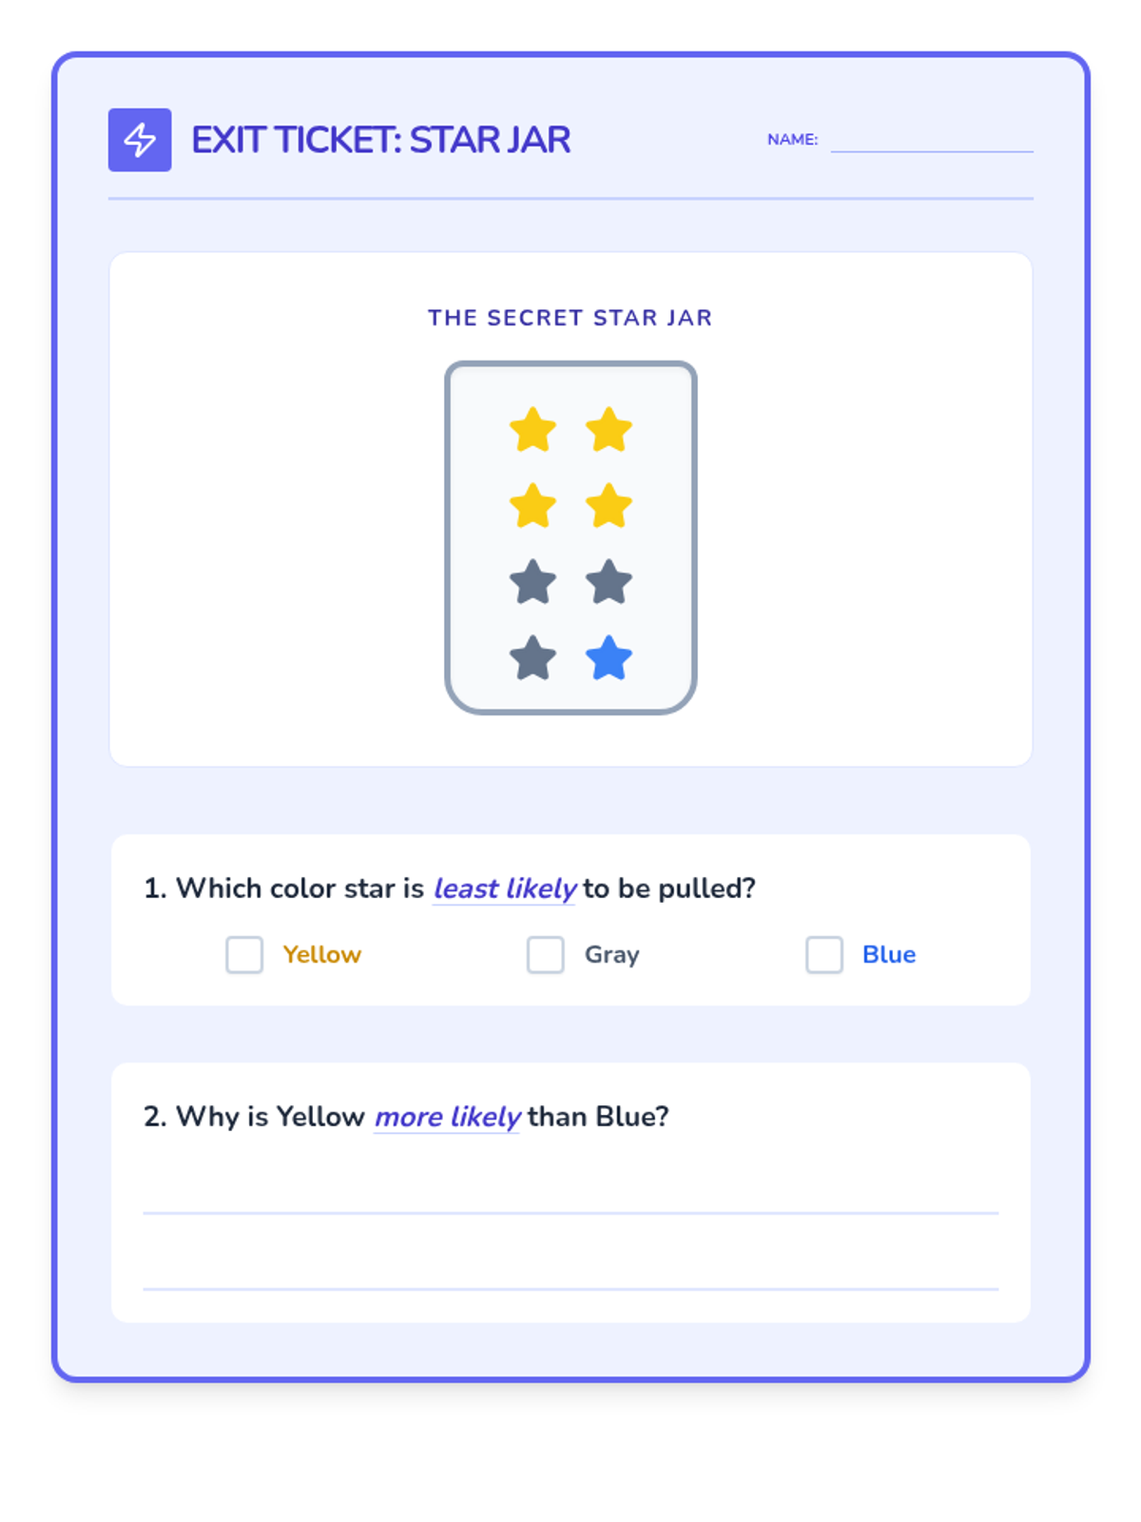
Task: Select the second-row right yellow star
Action: click(609, 506)
